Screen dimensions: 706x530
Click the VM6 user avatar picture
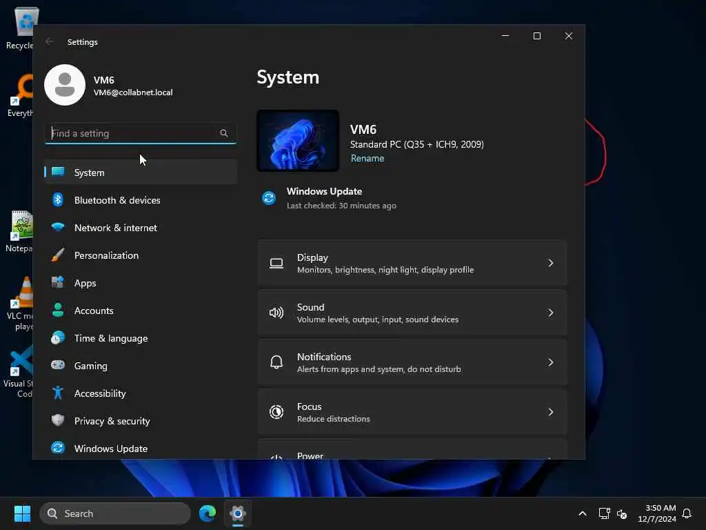point(65,85)
